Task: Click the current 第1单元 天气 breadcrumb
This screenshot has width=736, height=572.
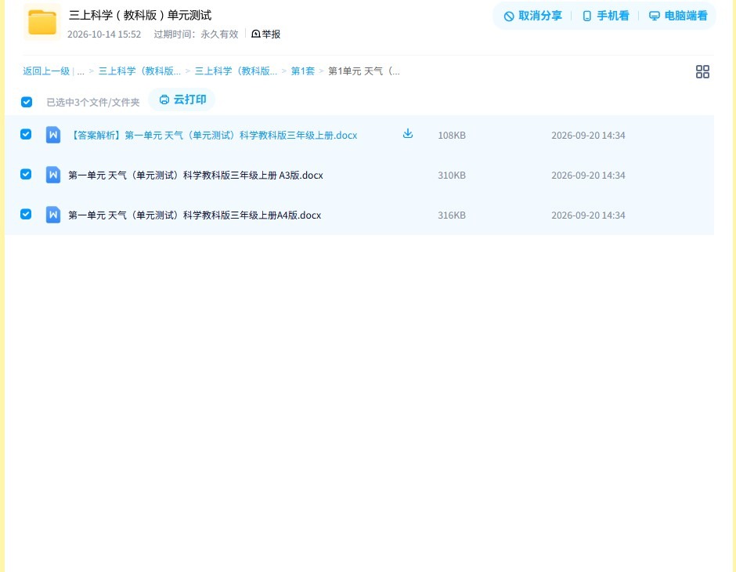Action: [364, 71]
